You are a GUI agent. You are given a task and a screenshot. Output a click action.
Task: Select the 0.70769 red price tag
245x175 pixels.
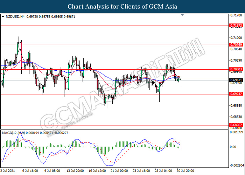[234, 45]
